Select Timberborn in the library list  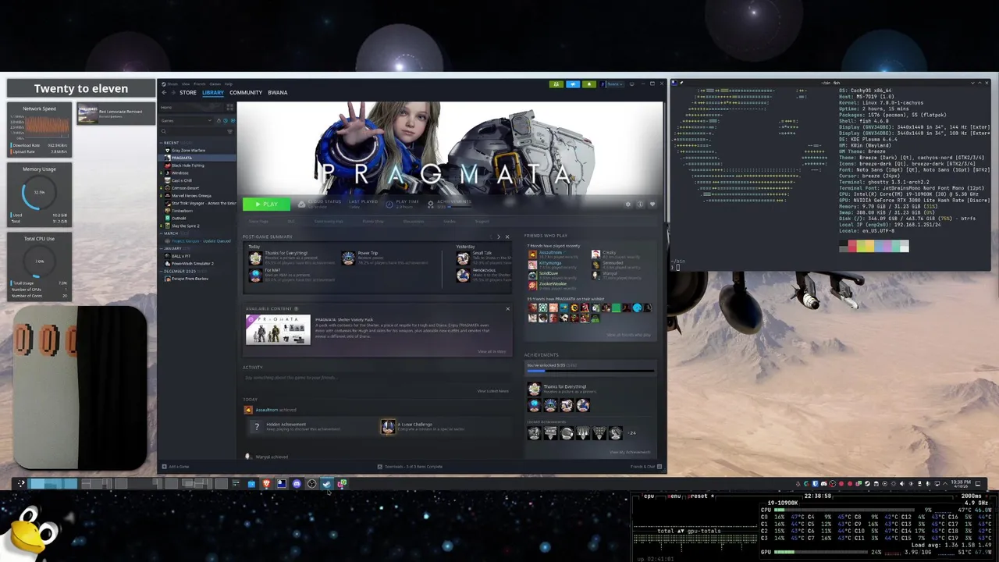[x=182, y=211]
